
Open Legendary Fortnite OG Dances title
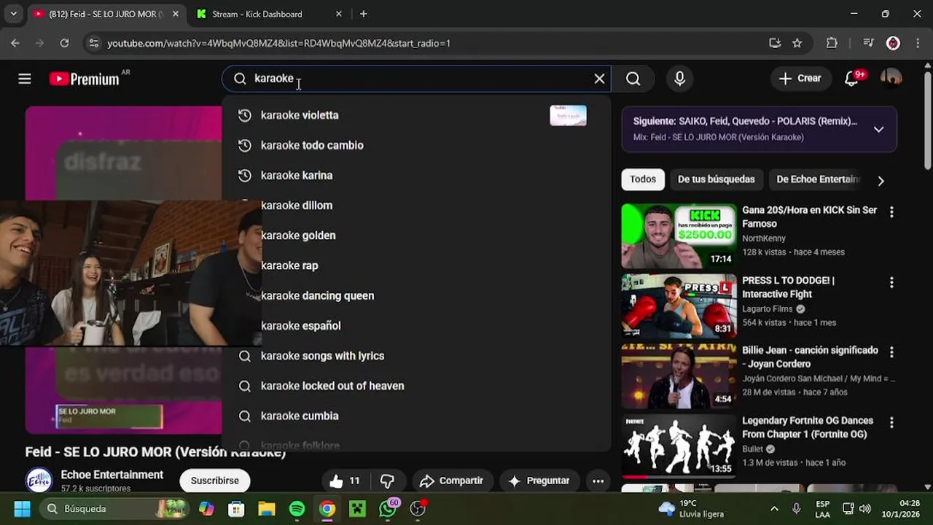(x=808, y=427)
